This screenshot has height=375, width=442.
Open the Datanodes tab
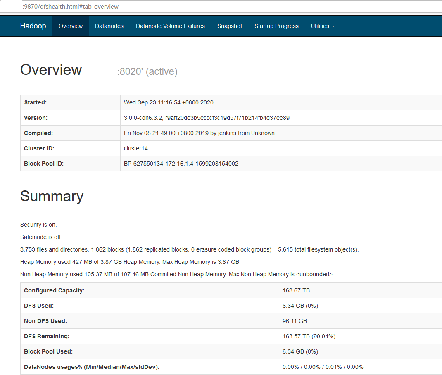point(109,26)
